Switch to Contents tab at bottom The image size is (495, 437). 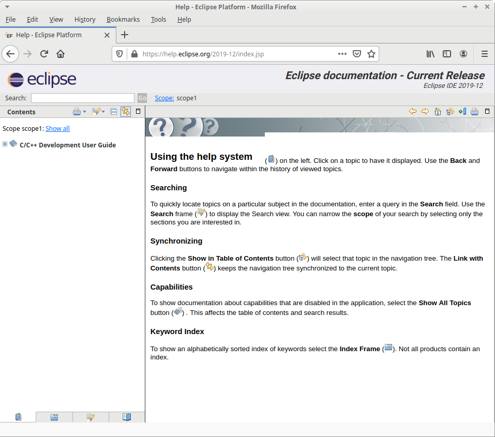18,417
